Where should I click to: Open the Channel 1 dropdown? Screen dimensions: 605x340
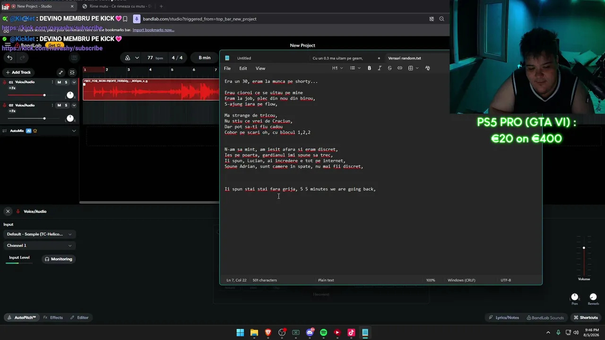click(x=39, y=246)
